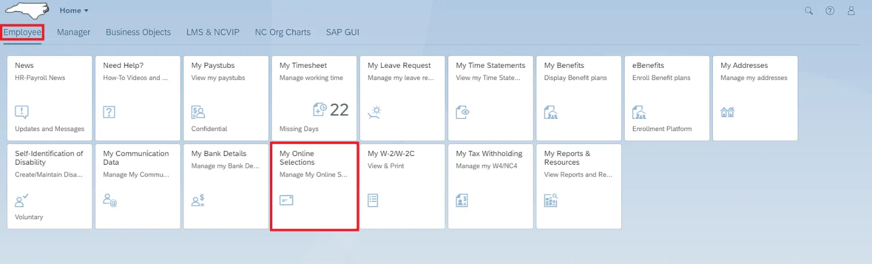Click the paystub icon on My Paystubs

pos(198,112)
